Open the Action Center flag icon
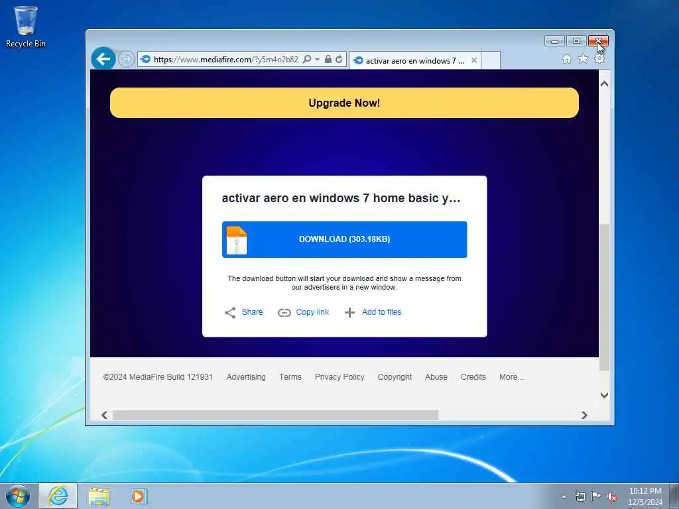The image size is (679, 509). 596,497
